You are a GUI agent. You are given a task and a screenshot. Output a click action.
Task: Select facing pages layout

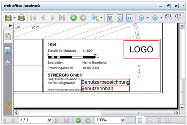pos(168,120)
